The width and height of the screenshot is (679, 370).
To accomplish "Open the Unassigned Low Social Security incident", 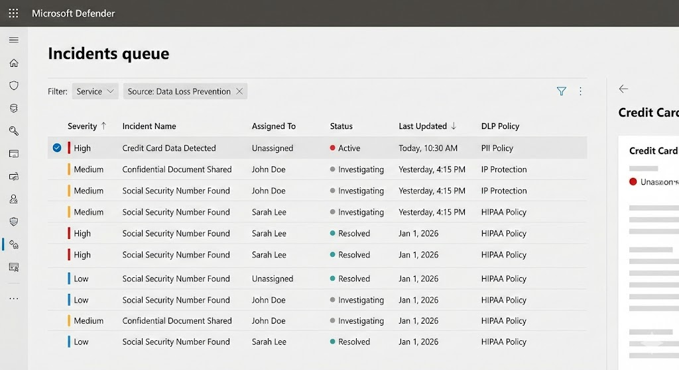I will point(176,279).
